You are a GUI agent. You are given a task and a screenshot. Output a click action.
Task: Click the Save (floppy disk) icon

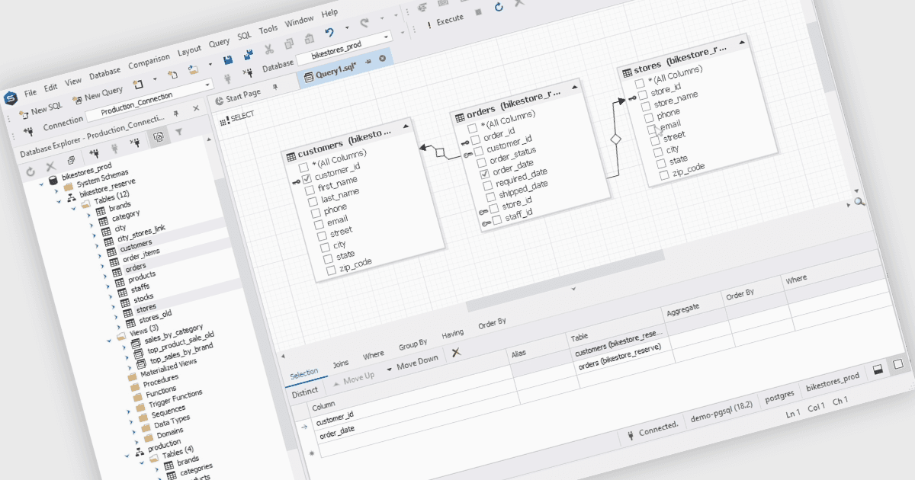pos(227,59)
